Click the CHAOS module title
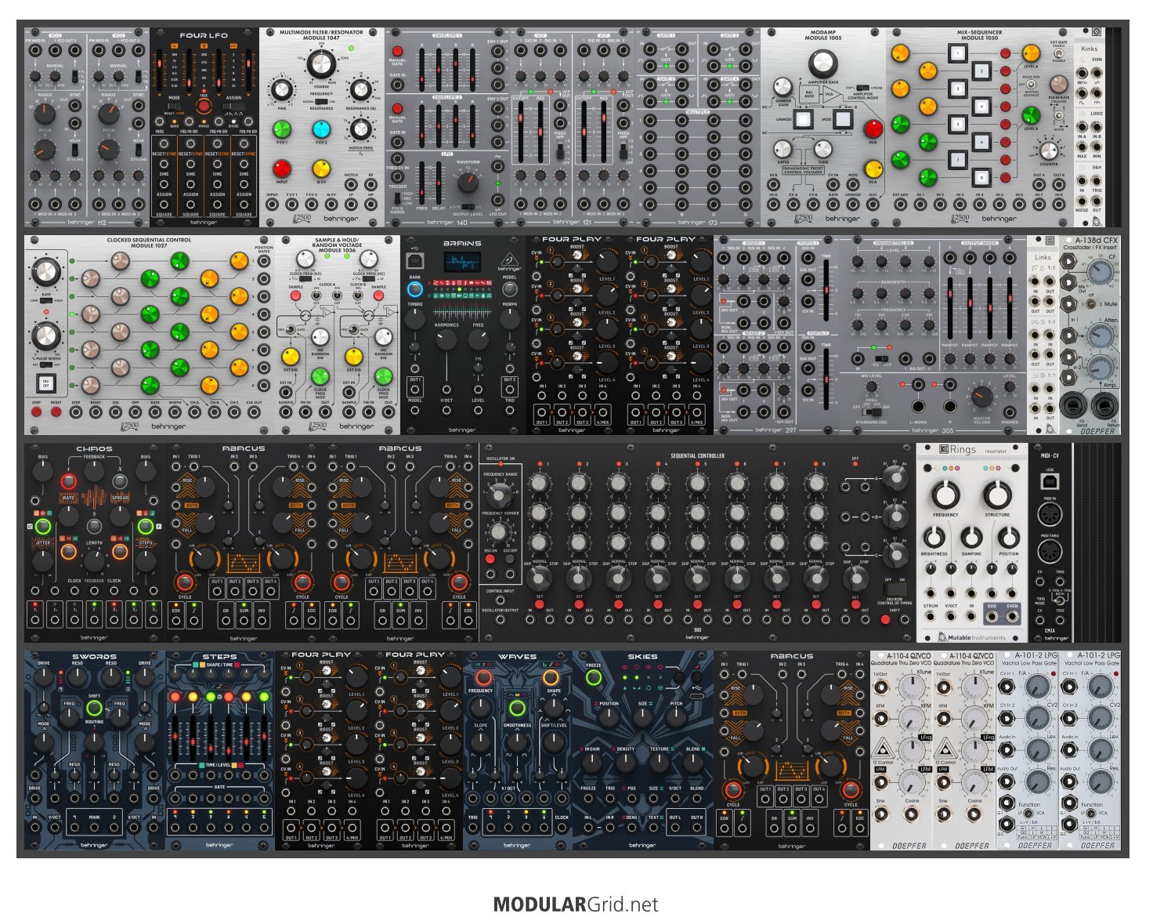Image resolution: width=1153 pixels, height=921 pixels. tap(94, 449)
